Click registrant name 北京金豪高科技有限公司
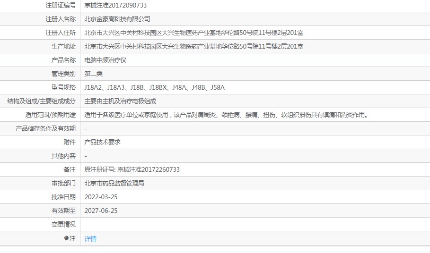Viewport: 430px width, 253px height. [x=117, y=19]
